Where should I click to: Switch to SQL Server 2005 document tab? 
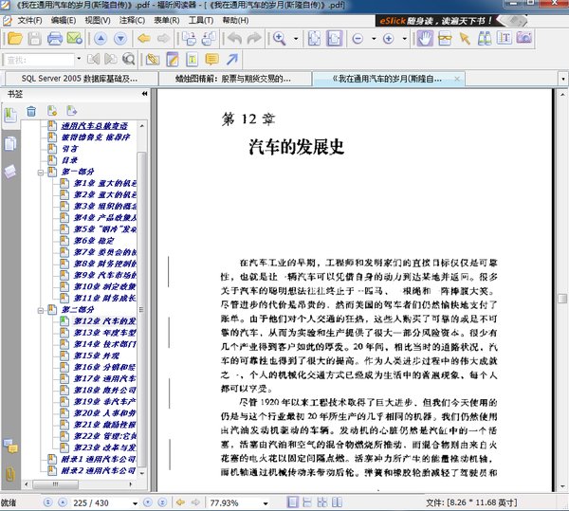click(76, 78)
